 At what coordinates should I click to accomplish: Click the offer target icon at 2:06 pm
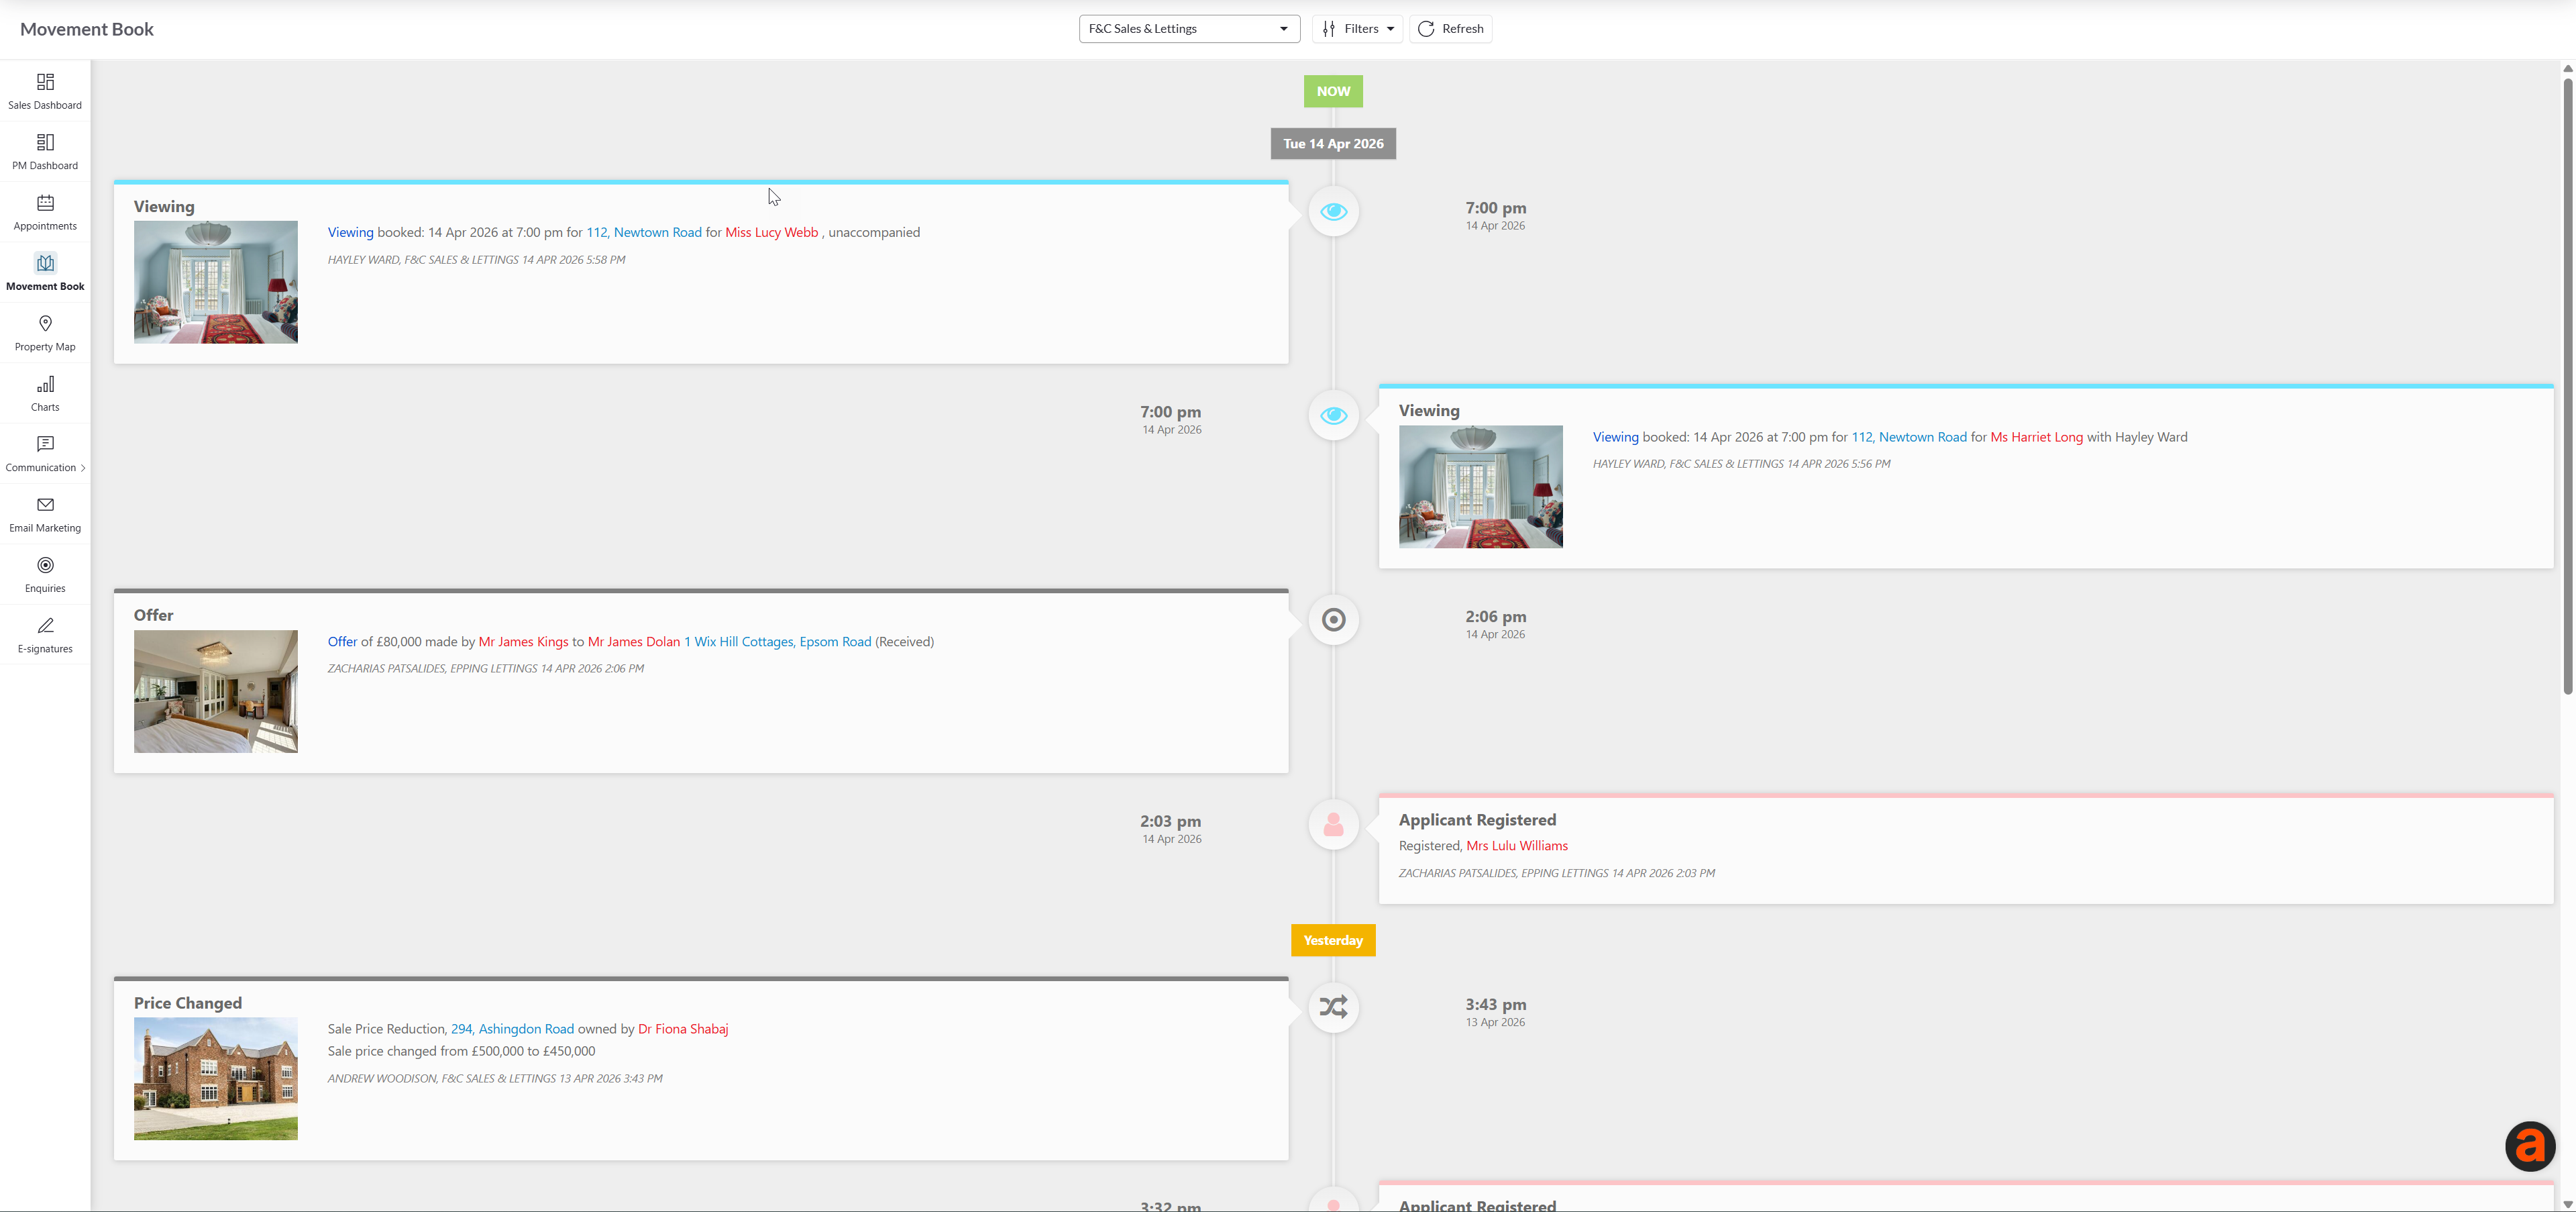[x=1333, y=620]
